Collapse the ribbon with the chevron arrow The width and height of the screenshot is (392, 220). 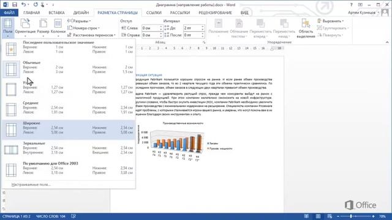click(x=387, y=42)
